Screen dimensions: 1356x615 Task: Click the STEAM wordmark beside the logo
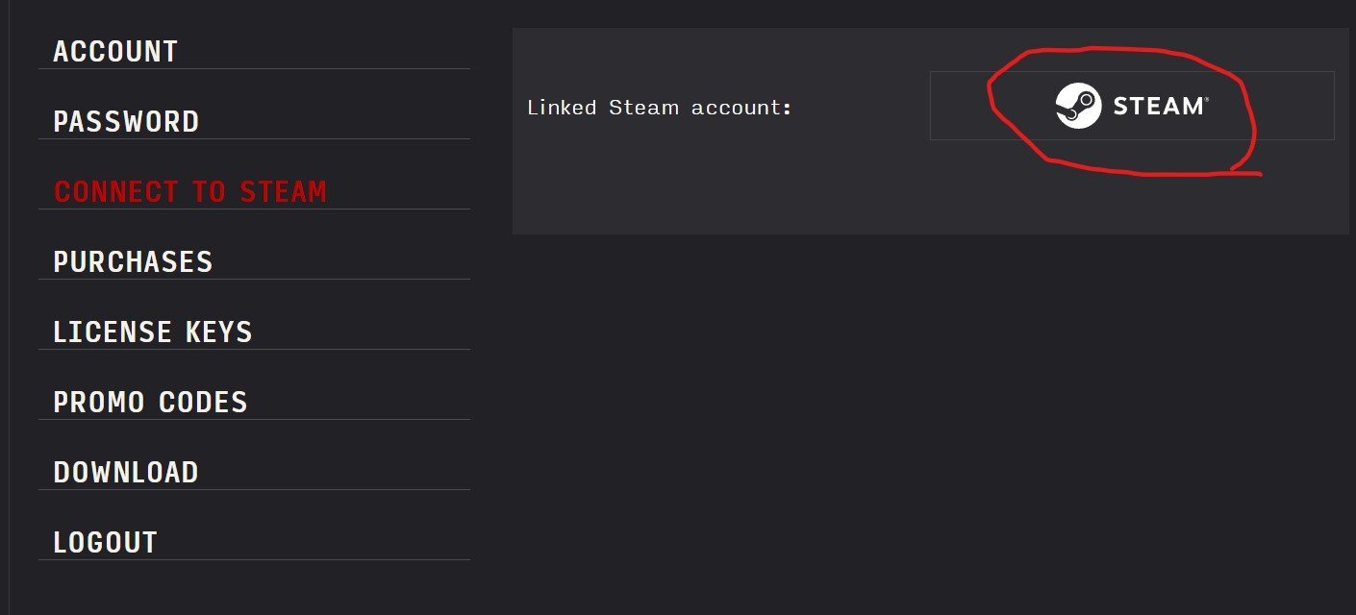(x=1158, y=106)
